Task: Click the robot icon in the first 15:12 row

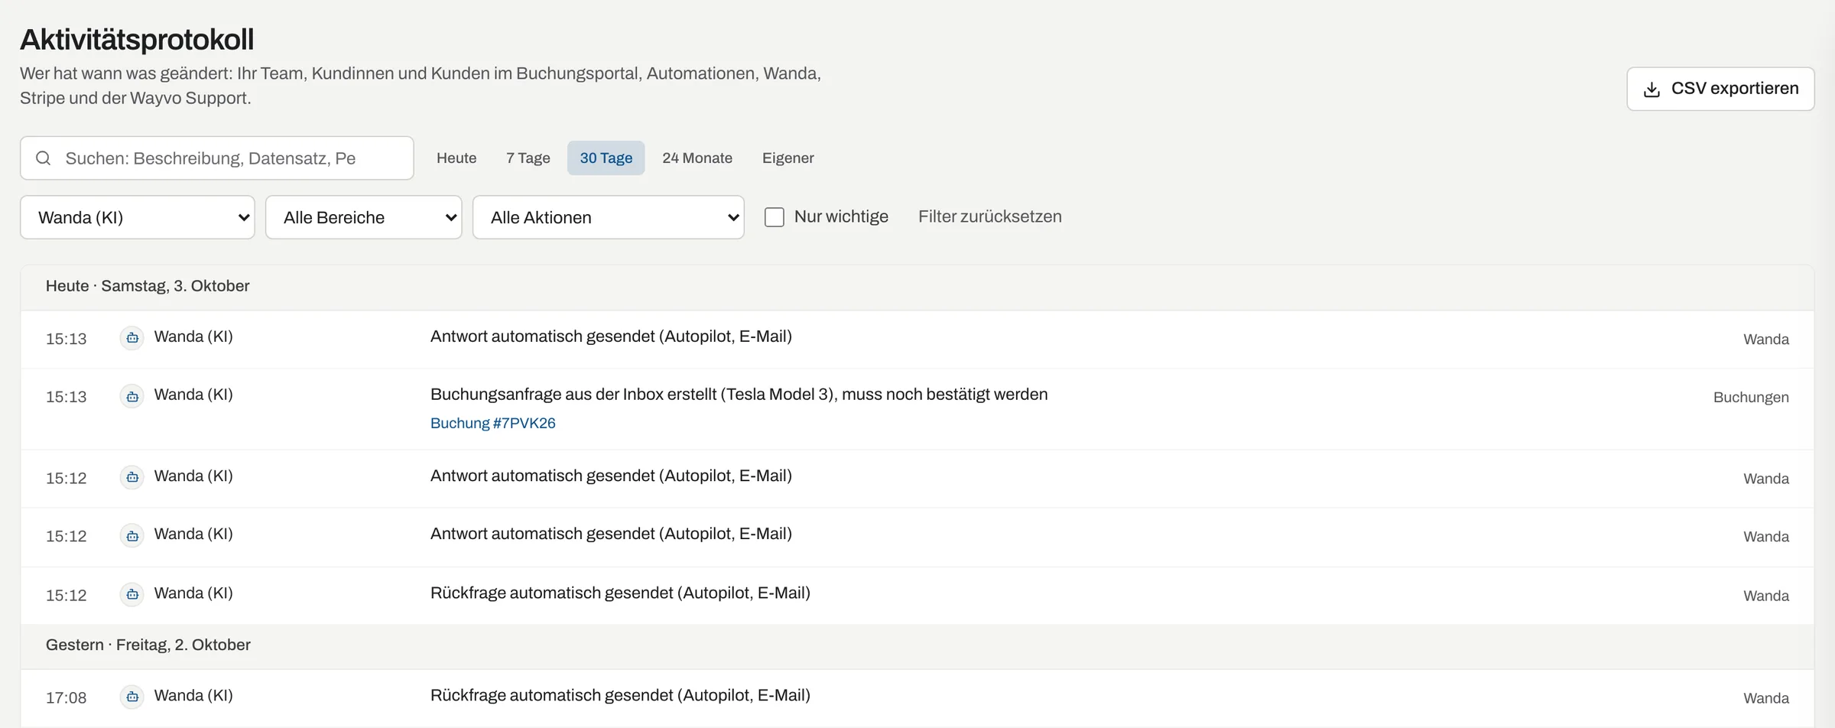Action: click(x=132, y=477)
